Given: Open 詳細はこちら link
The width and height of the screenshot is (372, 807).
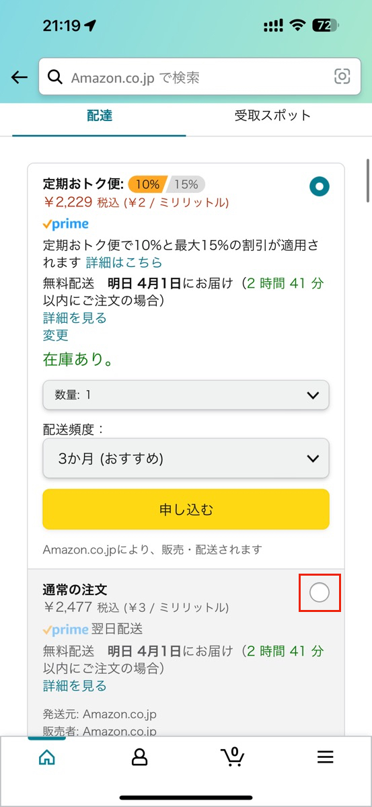Looking at the screenshot, I should 124,262.
